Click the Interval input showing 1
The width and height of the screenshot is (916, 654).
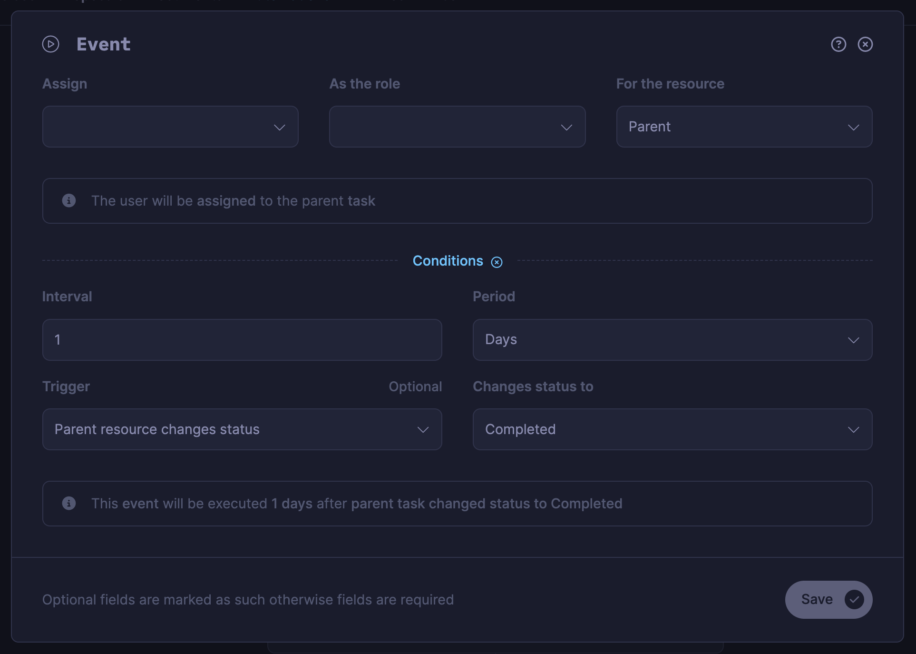(242, 339)
